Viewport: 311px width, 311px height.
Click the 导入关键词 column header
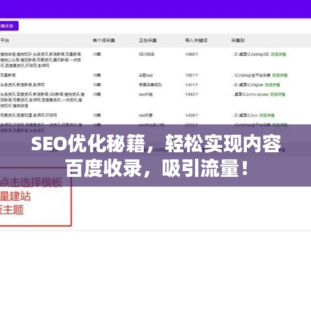196,40
